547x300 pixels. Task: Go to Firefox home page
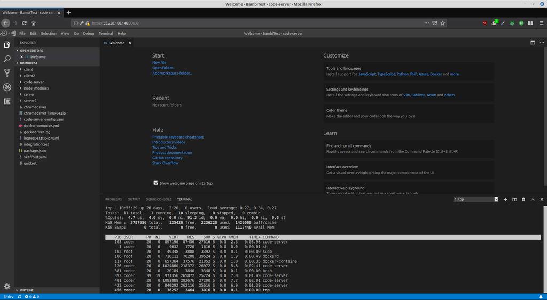point(34,23)
